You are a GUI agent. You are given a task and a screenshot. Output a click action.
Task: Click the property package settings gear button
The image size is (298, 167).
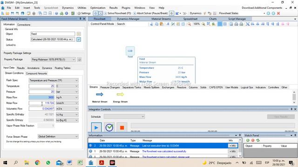click(79, 59)
